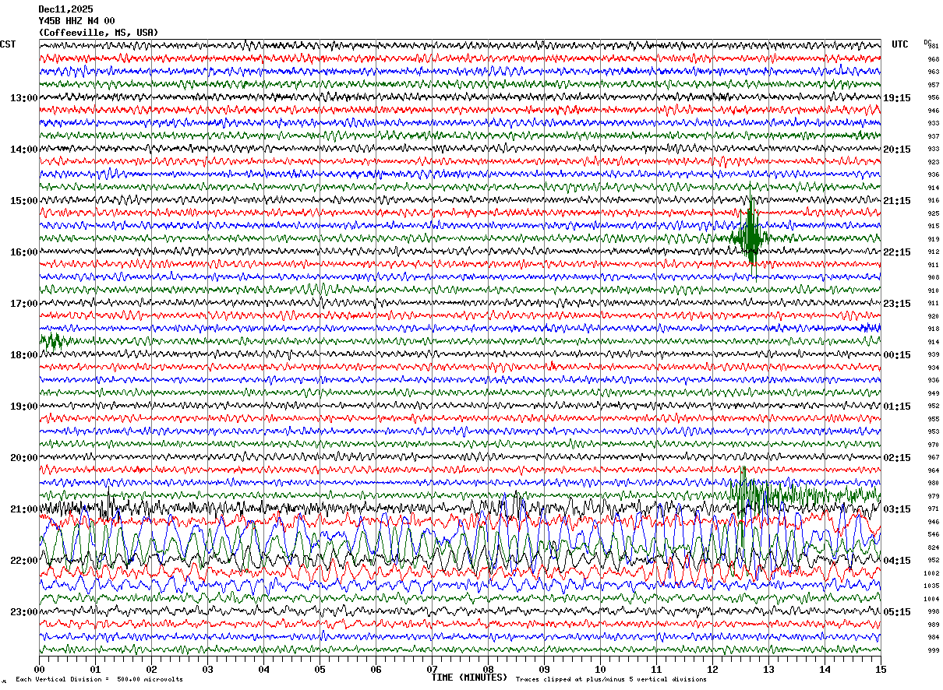943x690 pixels.
Task: Select the 13:00 CST time label
Action: (23, 98)
